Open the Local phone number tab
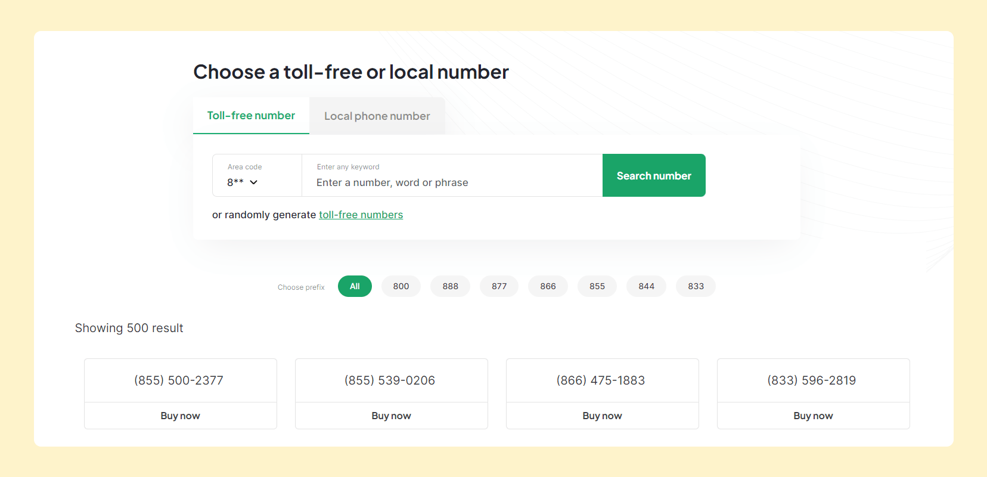 tap(377, 116)
